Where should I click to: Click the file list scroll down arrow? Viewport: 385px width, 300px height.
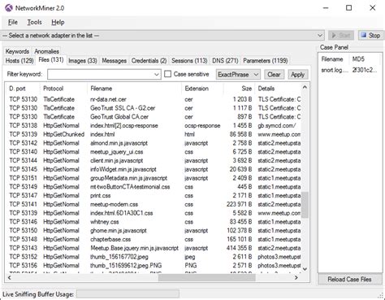click(x=305, y=269)
